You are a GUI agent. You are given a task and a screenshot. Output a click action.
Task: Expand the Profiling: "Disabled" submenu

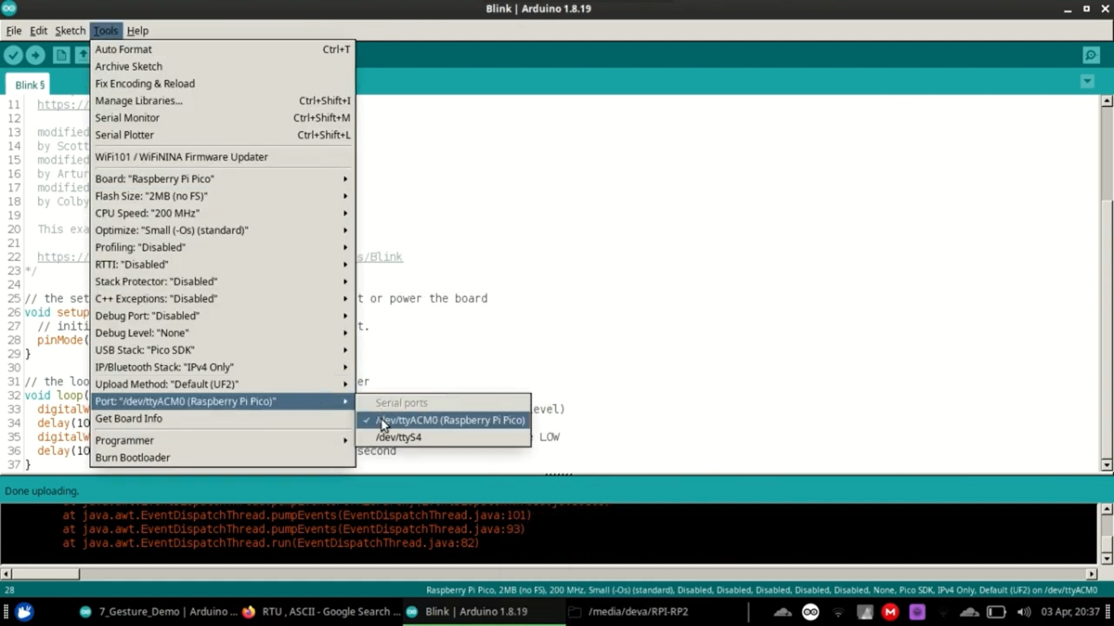pos(223,247)
